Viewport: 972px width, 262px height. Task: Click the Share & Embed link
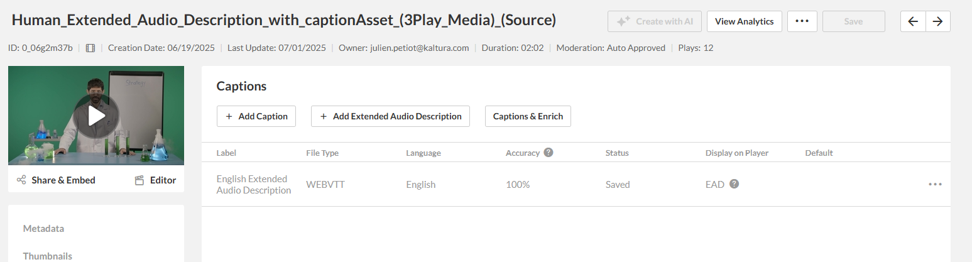tap(63, 180)
